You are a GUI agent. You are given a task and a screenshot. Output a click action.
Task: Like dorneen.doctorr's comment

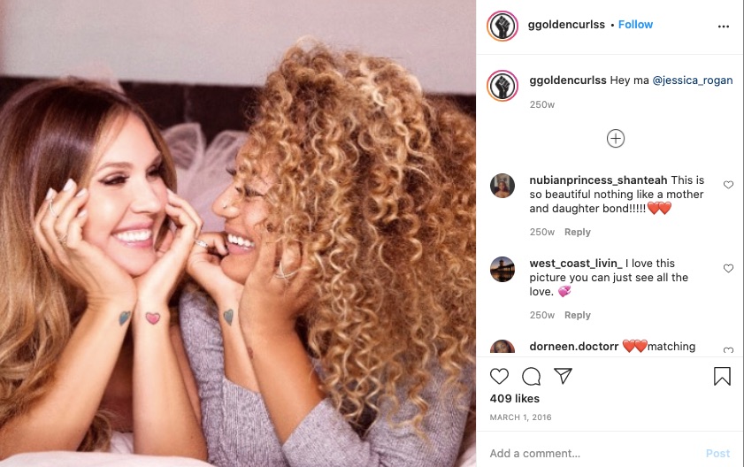coord(728,350)
